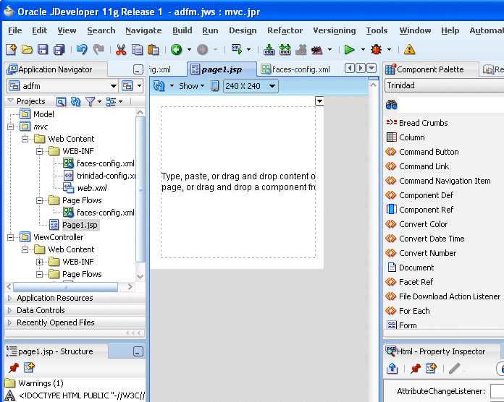504x402 pixels.
Task: Click the Component Palette search field
Action: point(450,105)
